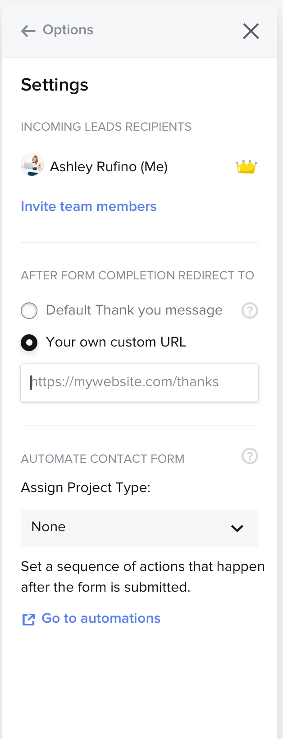Open the help icon for Automate Contact Form
The width and height of the screenshot is (283, 739).
tap(250, 456)
